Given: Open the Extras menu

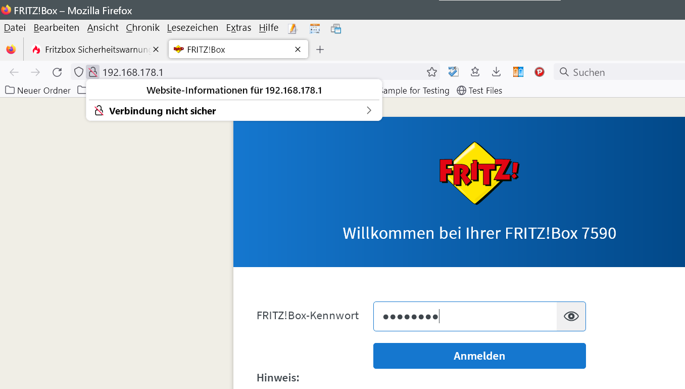Looking at the screenshot, I should 238,28.
